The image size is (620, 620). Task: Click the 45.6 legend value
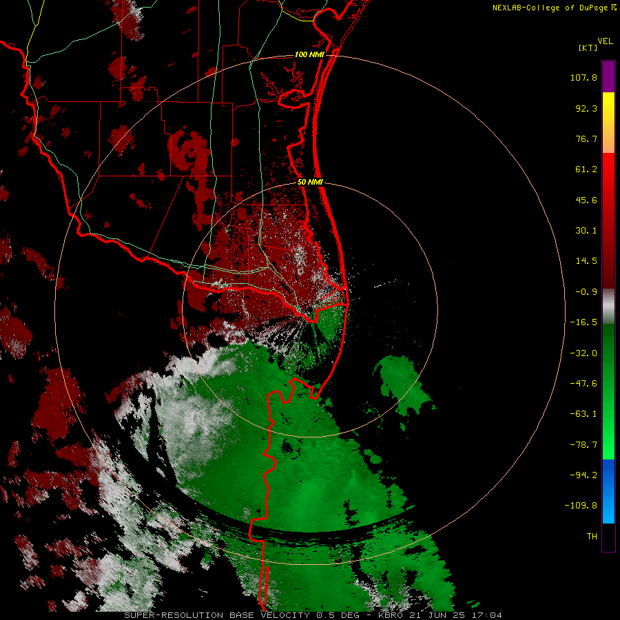[586, 200]
